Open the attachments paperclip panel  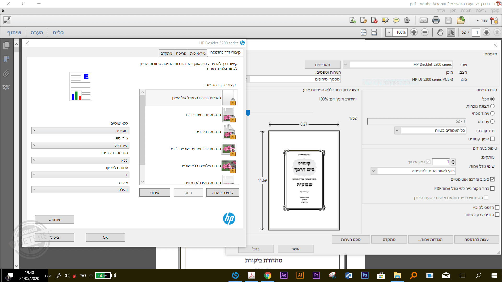click(x=6, y=73)
